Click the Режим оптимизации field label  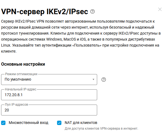pos(21,74)
